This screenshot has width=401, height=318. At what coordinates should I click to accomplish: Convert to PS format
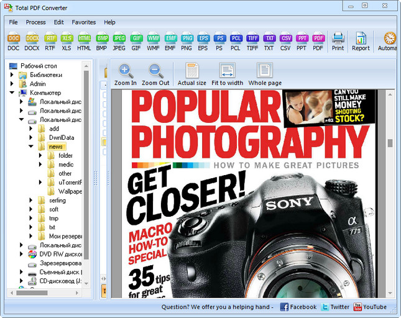coord(219,42)
